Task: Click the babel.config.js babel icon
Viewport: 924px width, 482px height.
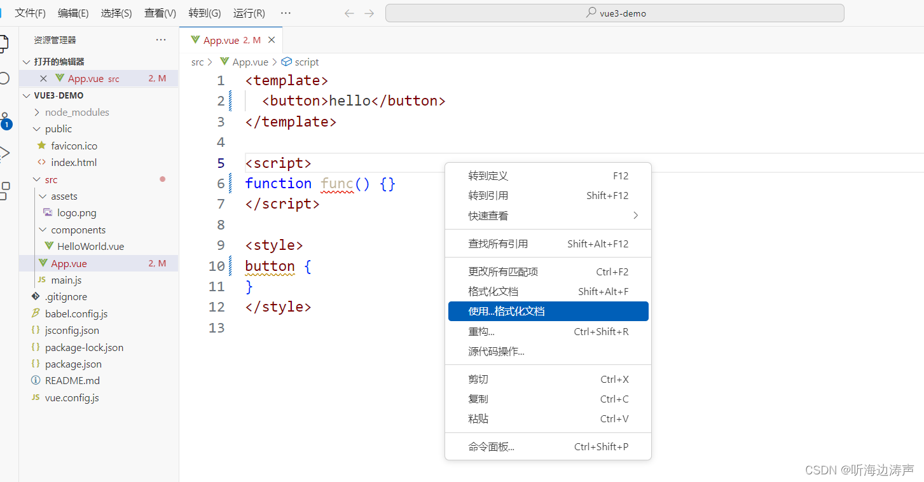Action: [36, 313]
